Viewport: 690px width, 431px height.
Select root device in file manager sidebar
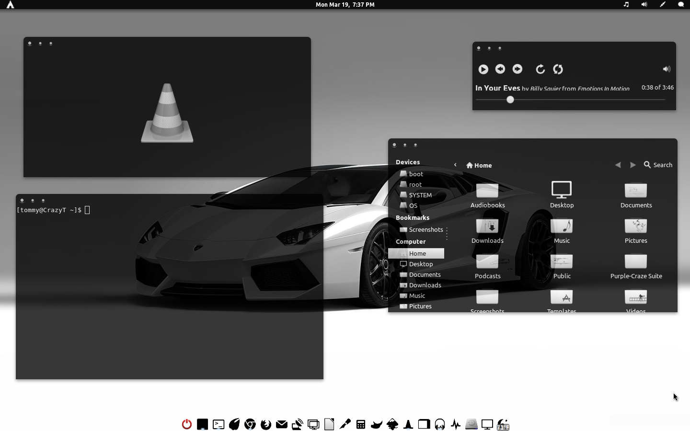[x=416, y=184]
